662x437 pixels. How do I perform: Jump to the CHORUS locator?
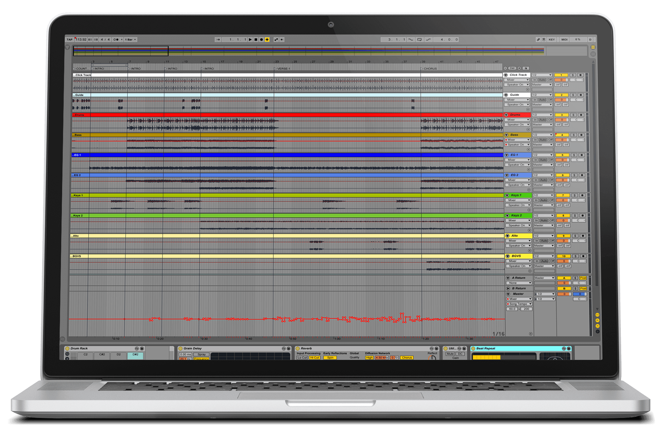[429, 68]
